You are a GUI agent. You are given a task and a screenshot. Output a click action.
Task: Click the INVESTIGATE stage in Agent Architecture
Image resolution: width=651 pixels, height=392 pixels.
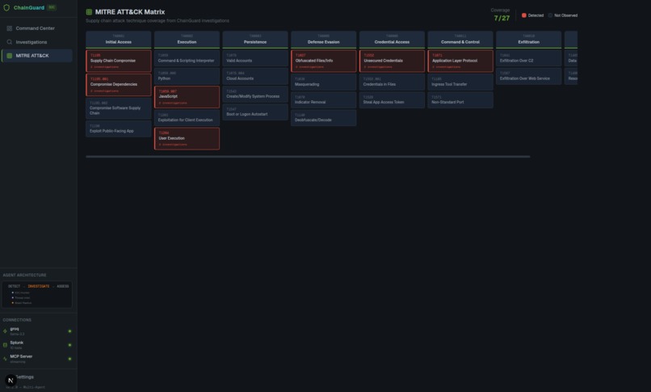pyautogui.click(x=39, y=286)
